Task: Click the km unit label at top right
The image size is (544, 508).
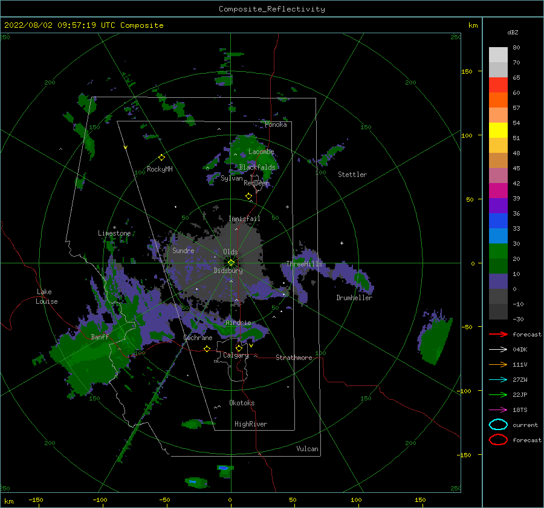Action: tap(473, 25)
